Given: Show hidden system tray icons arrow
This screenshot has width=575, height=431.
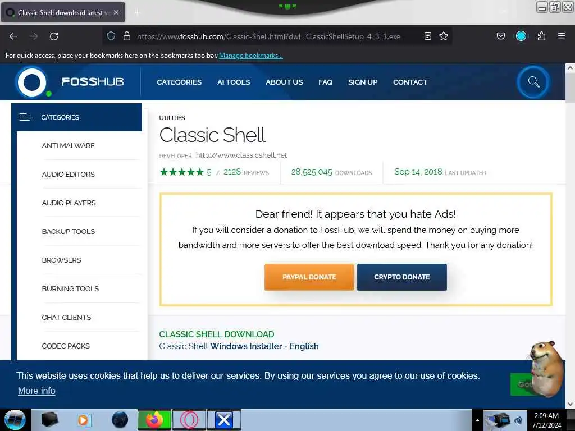Looking at the screenshot, I should click(x=477, y=420).
